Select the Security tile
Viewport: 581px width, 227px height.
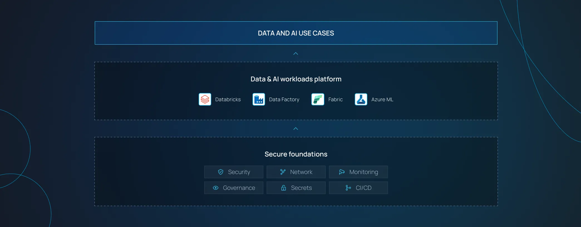point(234,172)
